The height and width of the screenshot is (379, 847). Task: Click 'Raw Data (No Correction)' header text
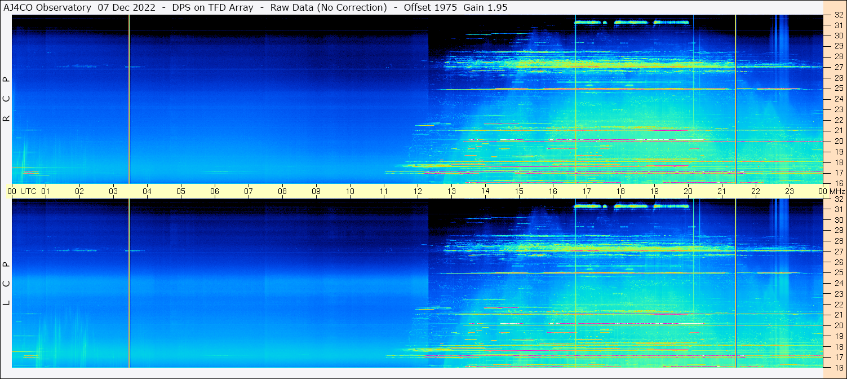point(329,7)
